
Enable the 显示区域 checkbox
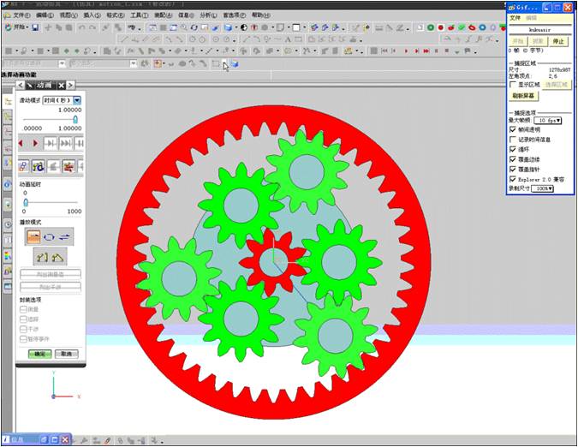(x=513, y=85)
